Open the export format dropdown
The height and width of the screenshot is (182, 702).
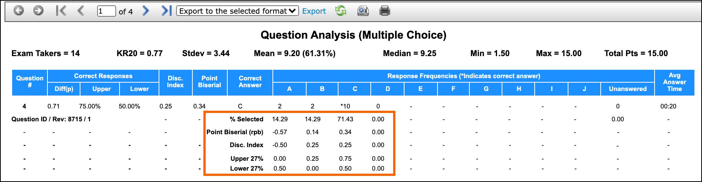click(238, 11)
